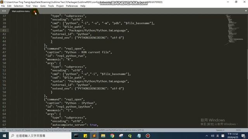Select the Main.sublime-menu tab
This screenshot has height=139, width=248.
(x=21, y=11)
